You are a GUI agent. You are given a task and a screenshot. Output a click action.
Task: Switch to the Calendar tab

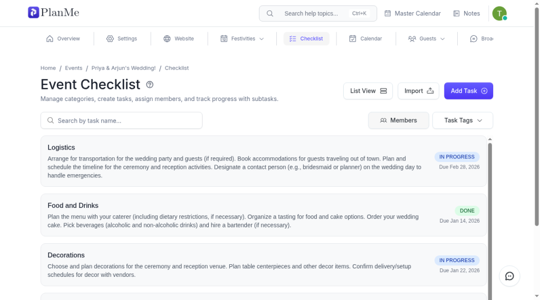coord(365,38)
